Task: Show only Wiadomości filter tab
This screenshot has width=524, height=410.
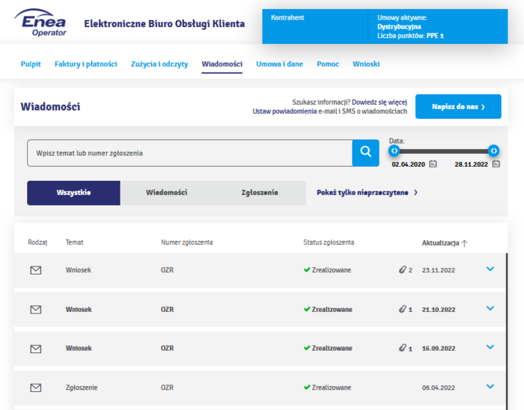Action: [x=166, y=192]
